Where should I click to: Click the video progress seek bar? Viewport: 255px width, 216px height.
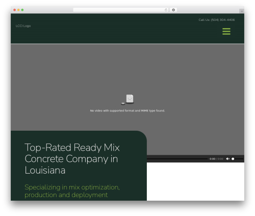pos(177,159)
